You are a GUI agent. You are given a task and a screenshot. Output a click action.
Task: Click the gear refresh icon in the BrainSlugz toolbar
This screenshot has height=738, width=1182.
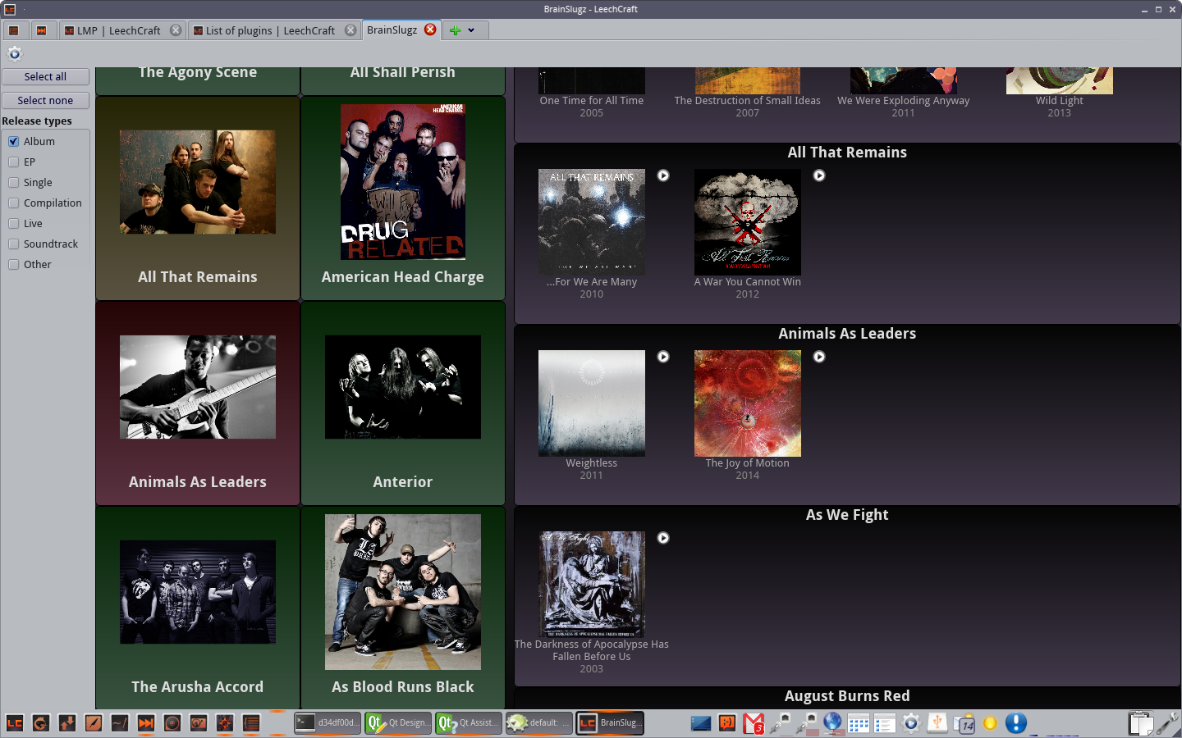click(14, 54)
